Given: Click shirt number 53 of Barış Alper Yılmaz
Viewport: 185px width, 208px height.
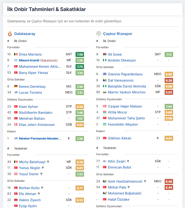Looking at the screenshot, I should coord(9,73).
